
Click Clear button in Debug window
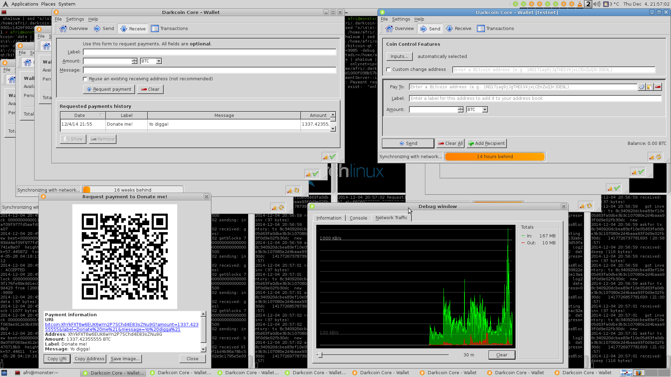(502, 355)
